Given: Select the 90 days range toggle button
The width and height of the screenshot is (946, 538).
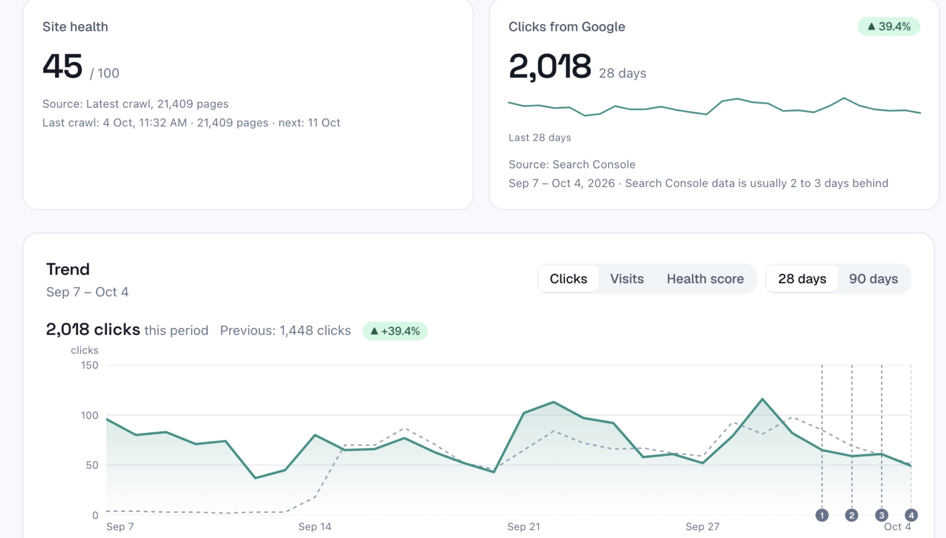Looking at the screenshot, I should [873, 279].
